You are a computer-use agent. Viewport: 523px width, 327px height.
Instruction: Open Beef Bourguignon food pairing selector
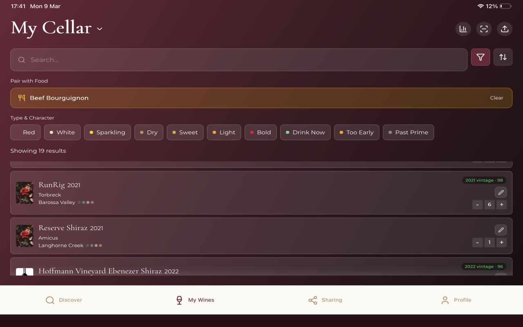[245, 98]
